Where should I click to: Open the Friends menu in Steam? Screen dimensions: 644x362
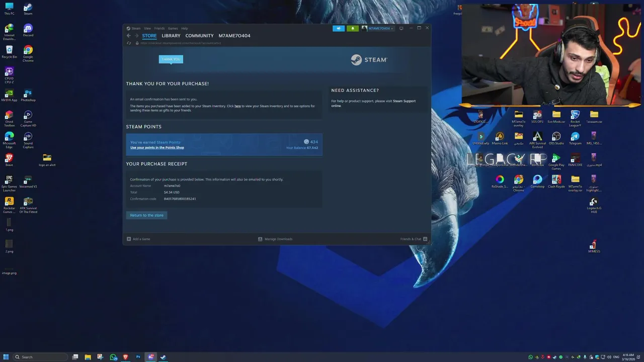[159, 28]
